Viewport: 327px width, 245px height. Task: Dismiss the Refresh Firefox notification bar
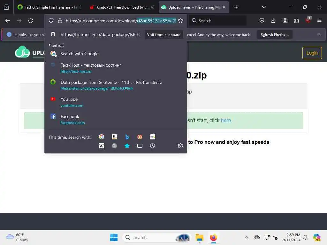(319, 34)
